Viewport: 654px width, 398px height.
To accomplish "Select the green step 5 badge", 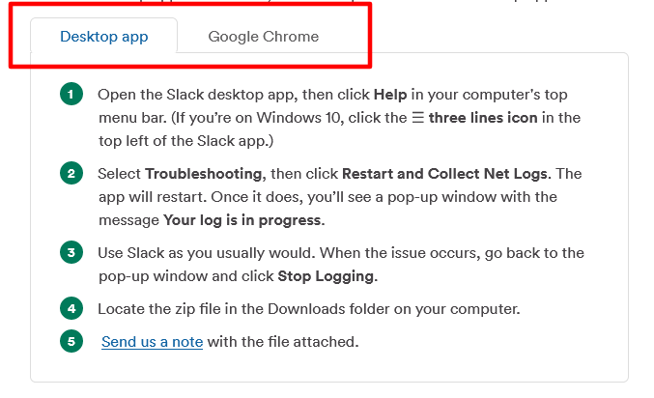I will click(x=71, y=341).
